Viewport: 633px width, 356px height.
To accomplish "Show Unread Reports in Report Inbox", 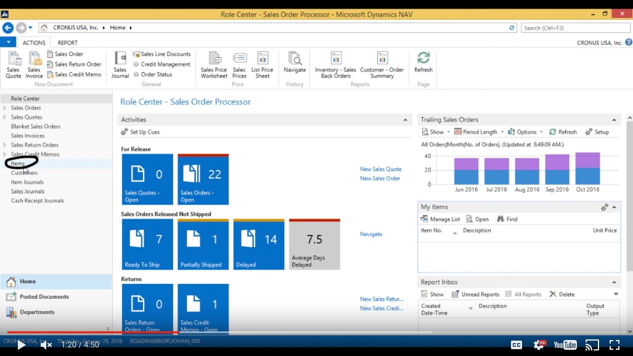I will click(476, 294).
